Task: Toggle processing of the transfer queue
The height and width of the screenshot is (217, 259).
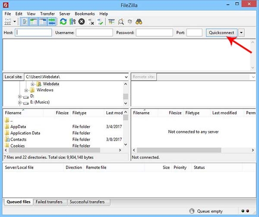Action: tap(73, 22)
